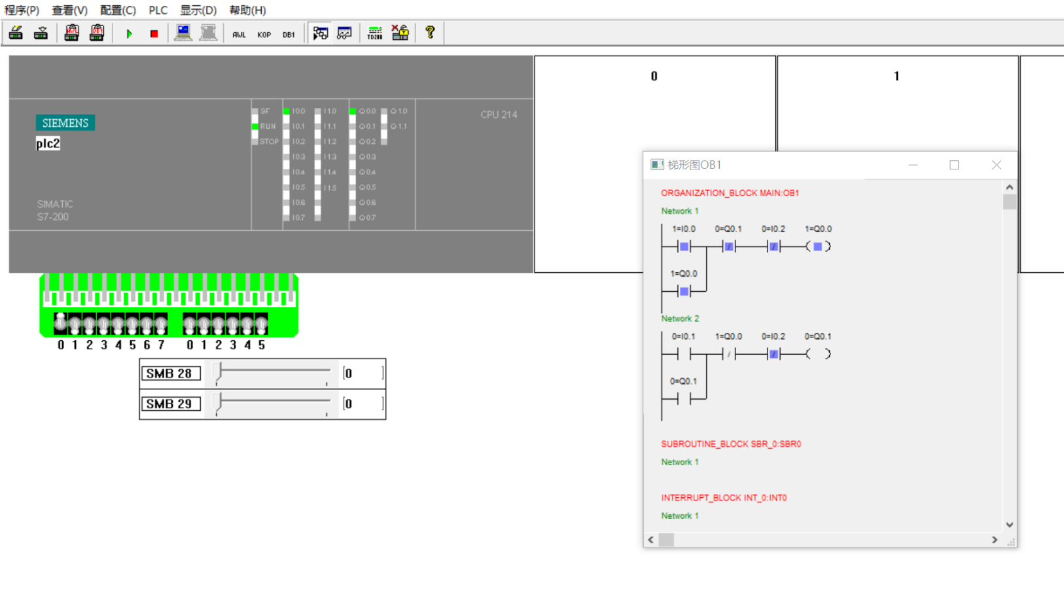Show AWL statement list view
Image resolution: width=1064 pixels, height=611 pixels.
[239, 34]
